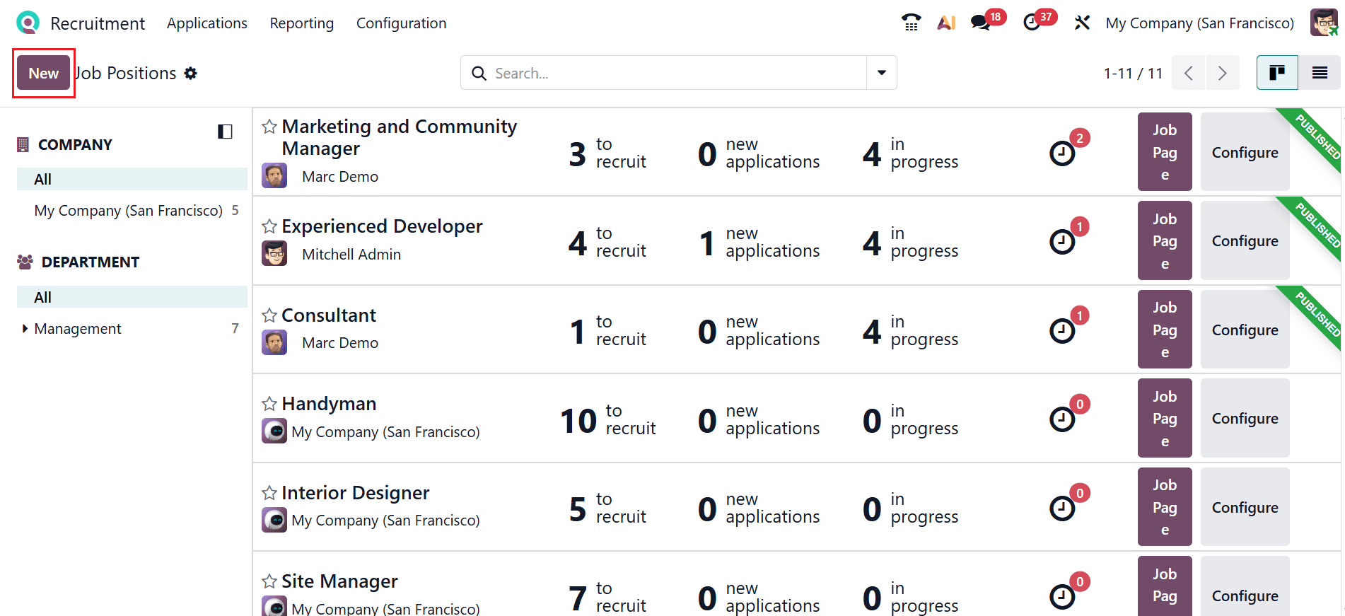Go to next page of records
1345x616 pixels.
point(1223,73)
